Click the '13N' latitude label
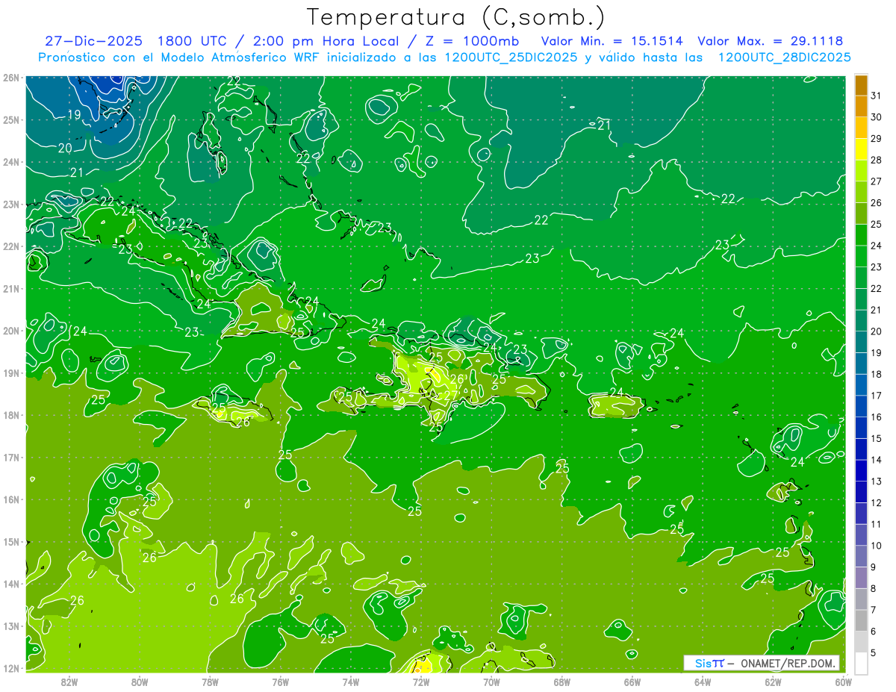This screenshot has height=692, width=896. pos(10,626)
